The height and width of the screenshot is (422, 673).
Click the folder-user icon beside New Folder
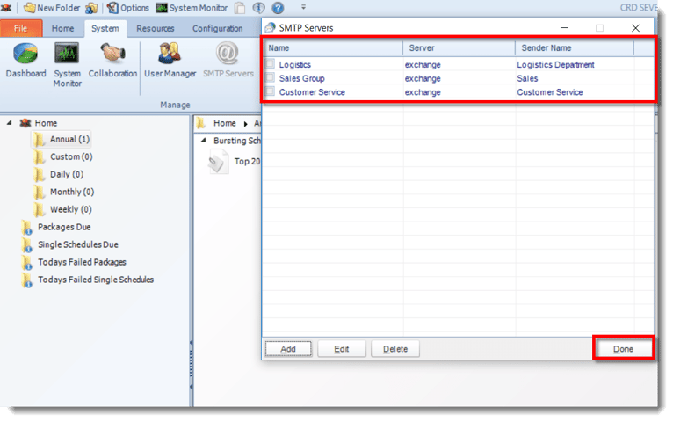pyautogui.click(x=91, y=8)
